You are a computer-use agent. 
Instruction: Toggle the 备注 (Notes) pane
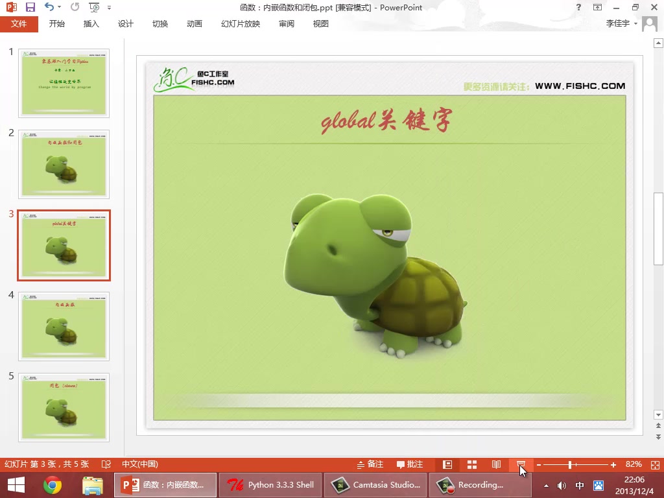[x=373, y=464]
